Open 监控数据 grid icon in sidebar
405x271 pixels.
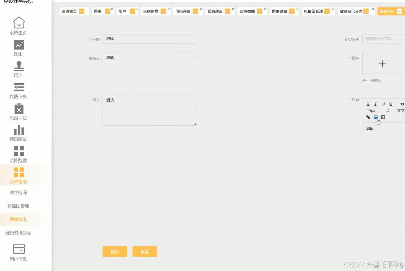click(19, 151)
